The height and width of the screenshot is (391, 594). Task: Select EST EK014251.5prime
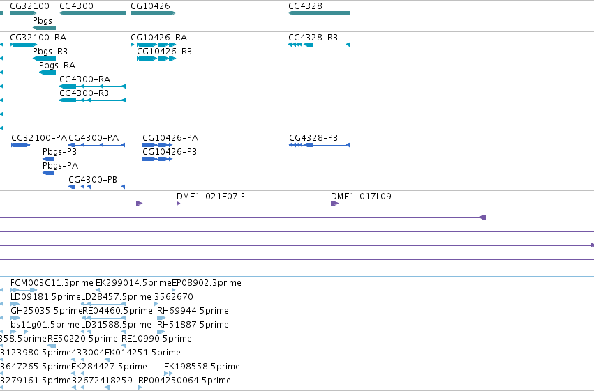point(143,353)
